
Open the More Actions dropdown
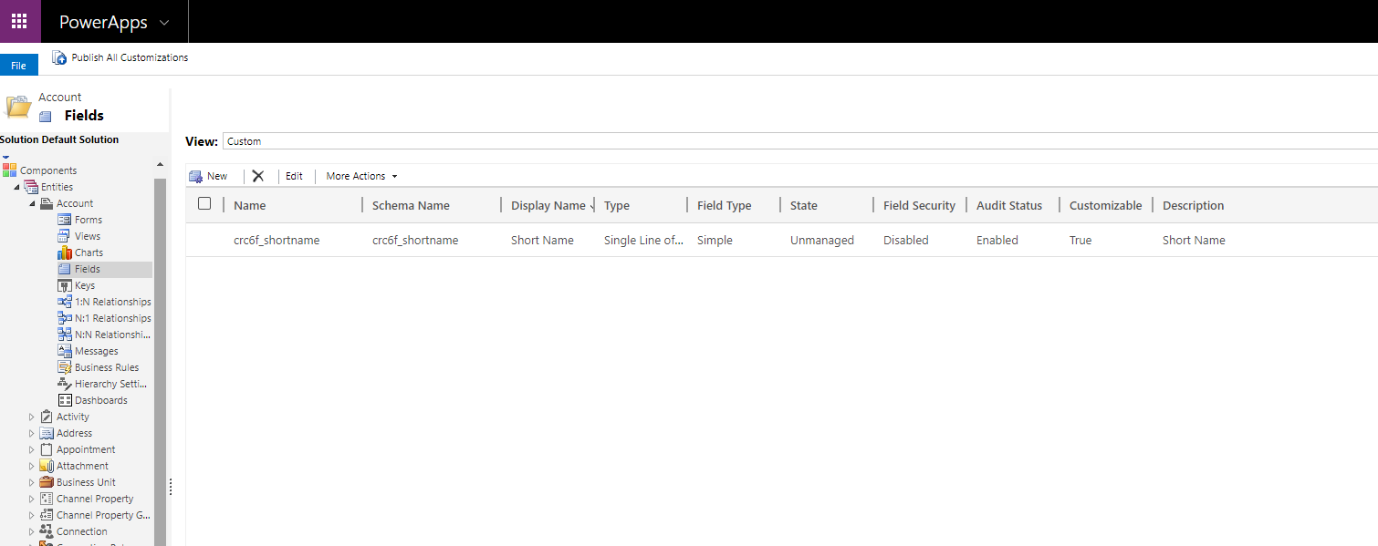(x=360, y=175)
